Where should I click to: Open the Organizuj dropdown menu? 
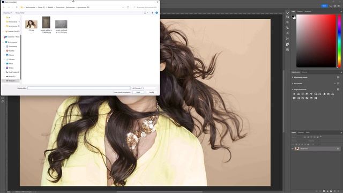[x=8, y=13]
